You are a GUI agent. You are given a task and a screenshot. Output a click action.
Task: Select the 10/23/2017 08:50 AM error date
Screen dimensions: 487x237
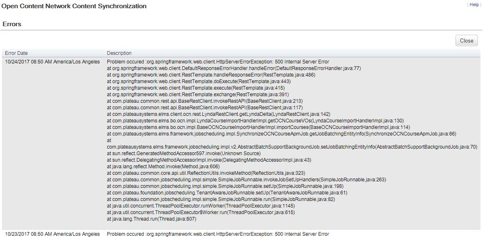52,234
